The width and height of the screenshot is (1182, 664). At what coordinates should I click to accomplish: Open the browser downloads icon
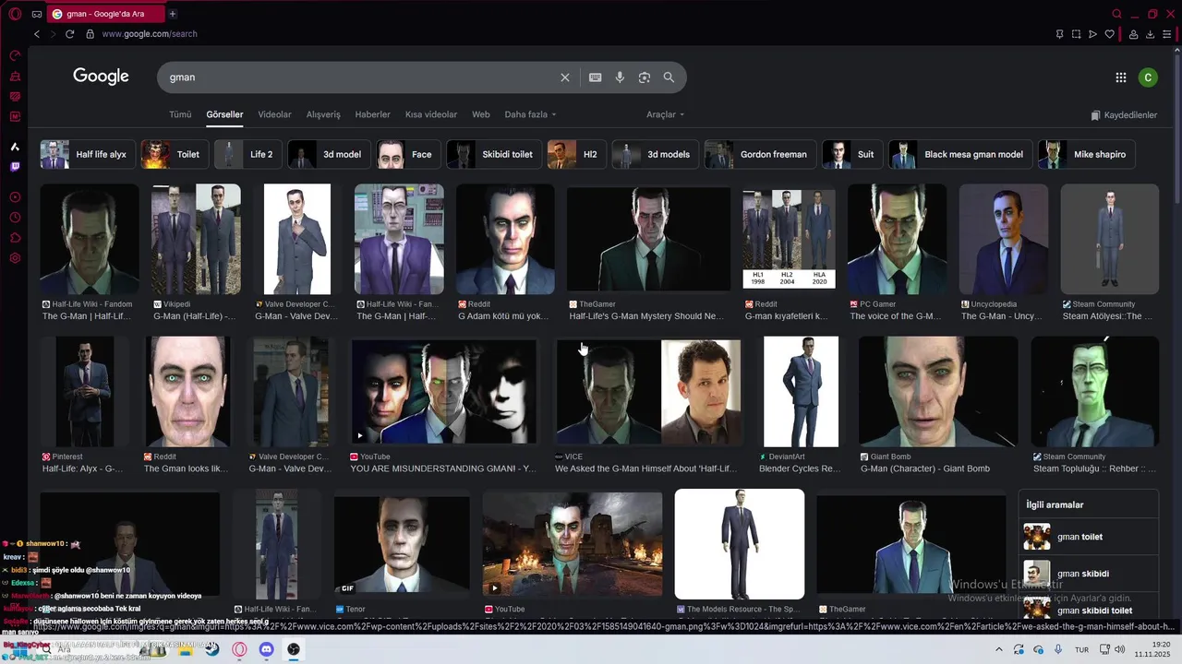tap(1151, 34)
